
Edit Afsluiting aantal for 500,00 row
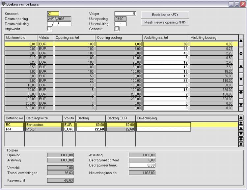[x=166, y=108]
